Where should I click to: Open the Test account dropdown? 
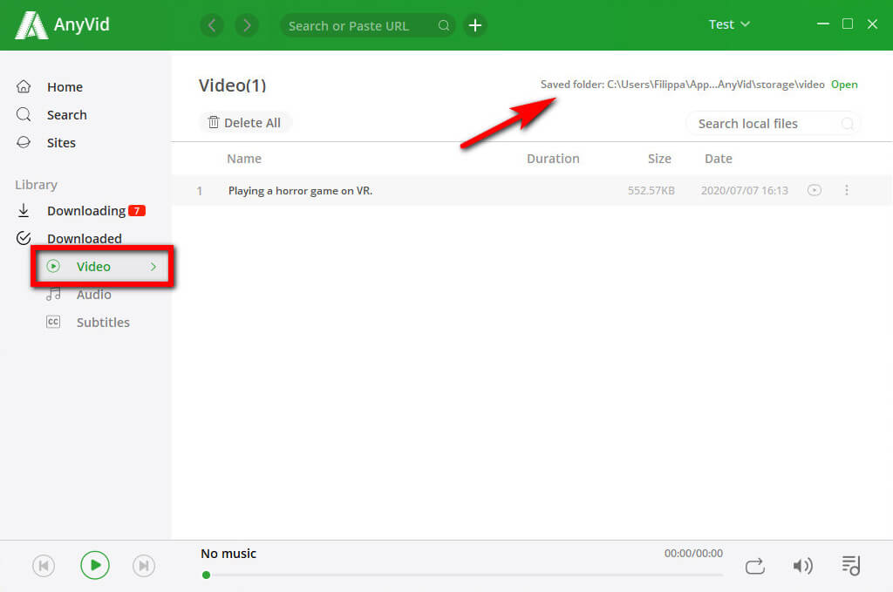click(729, 24)
